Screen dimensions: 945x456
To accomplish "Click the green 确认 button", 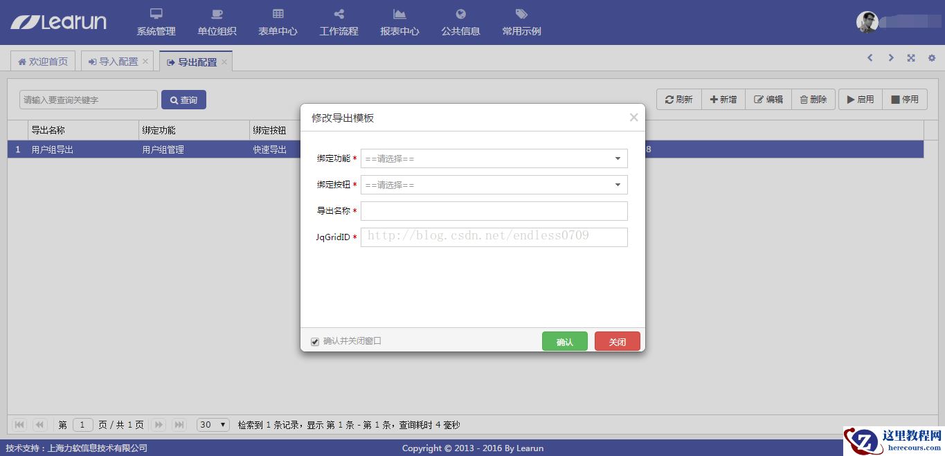I will (565, 341).
